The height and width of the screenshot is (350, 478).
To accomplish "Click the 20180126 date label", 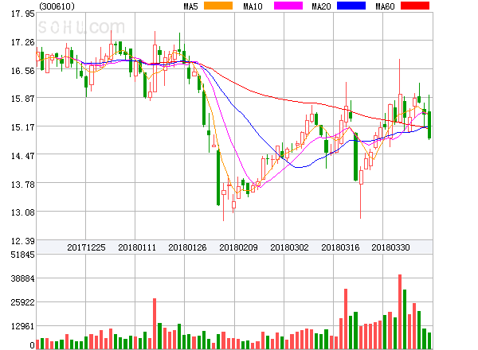I will 187,247.
